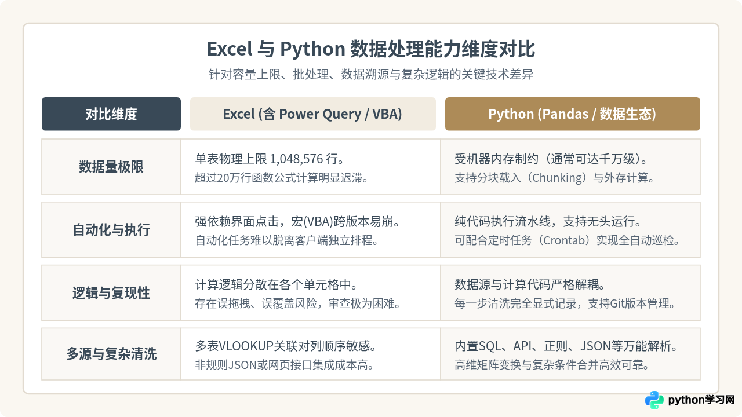Click the 自动化与执行 row label
This screenshot has width=742, height=417.
point(111,230)
